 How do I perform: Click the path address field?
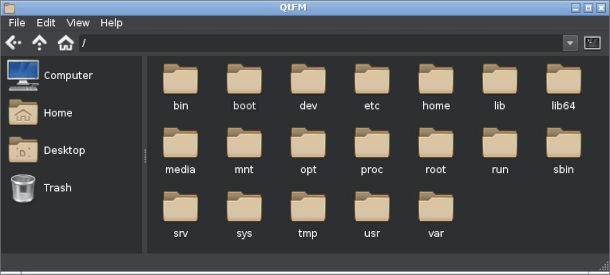pyautogui.click(x=321, y=43)
